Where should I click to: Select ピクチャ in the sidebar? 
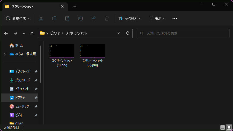pyautogui.click(x=20, y=98)
